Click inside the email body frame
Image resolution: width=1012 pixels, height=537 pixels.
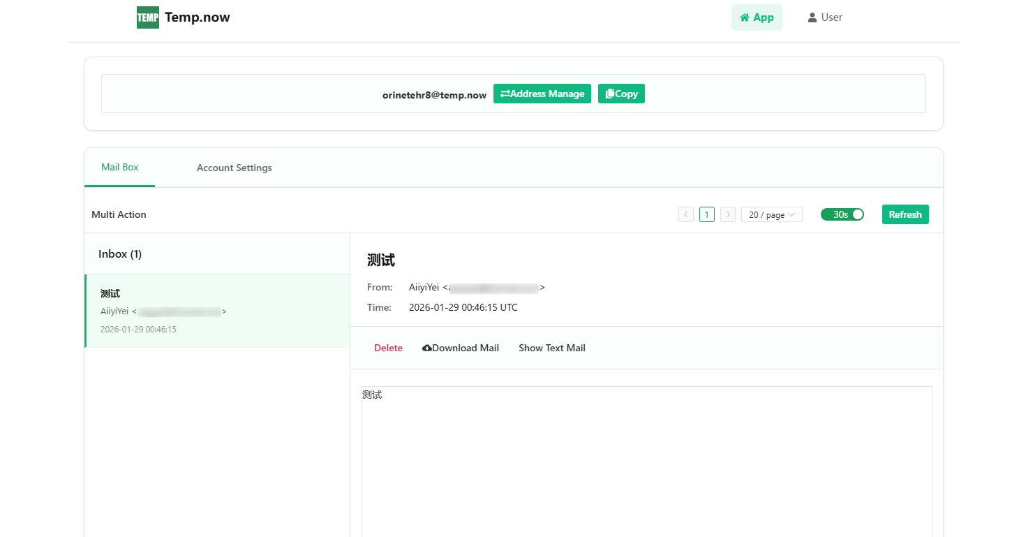click(646, 461)
